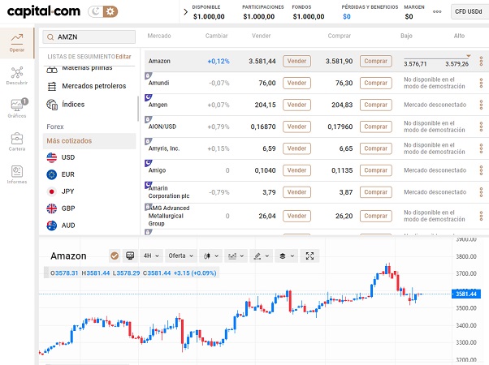Click the 3581.44 current price label
This screenshot has width=489, height=365.
[x=466, y=294]
